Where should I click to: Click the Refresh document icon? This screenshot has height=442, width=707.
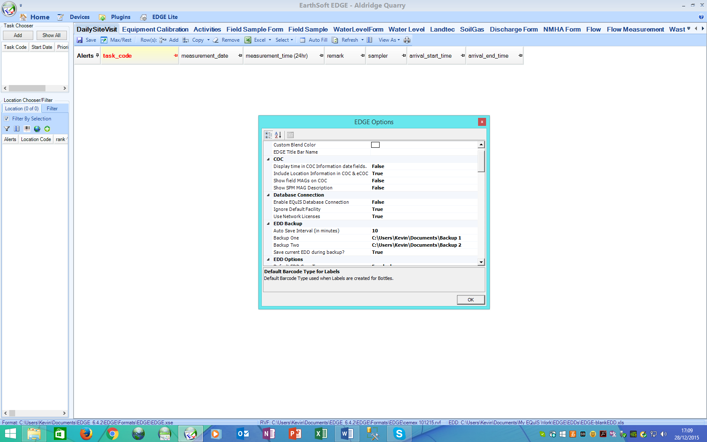tap(335, 40)
